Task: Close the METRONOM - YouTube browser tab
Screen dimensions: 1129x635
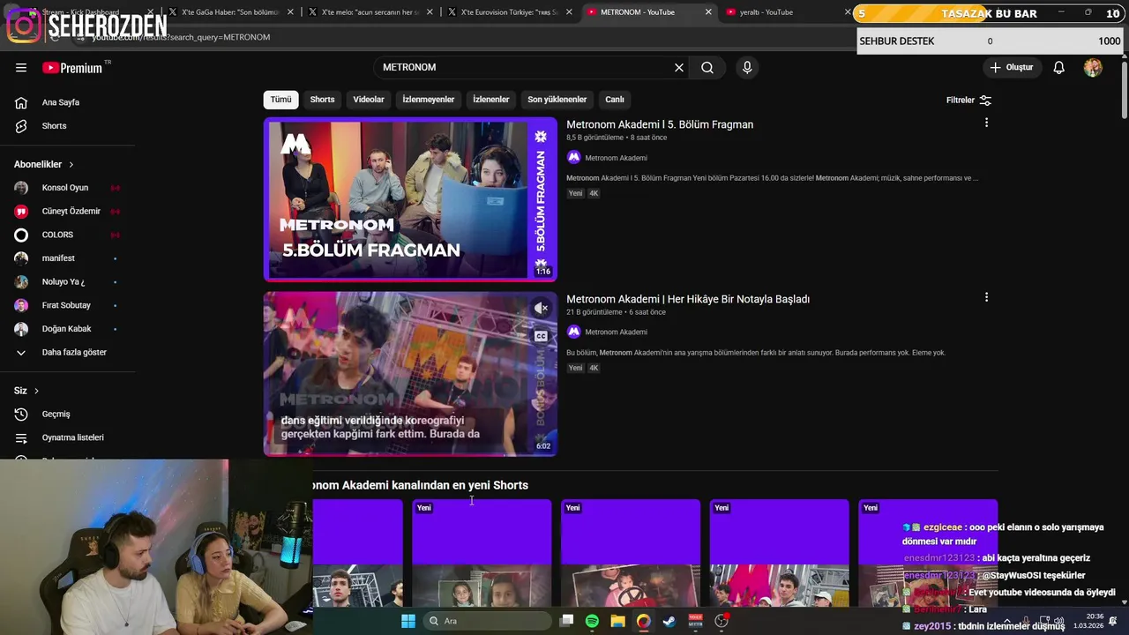Action: (x=708, y=12)
